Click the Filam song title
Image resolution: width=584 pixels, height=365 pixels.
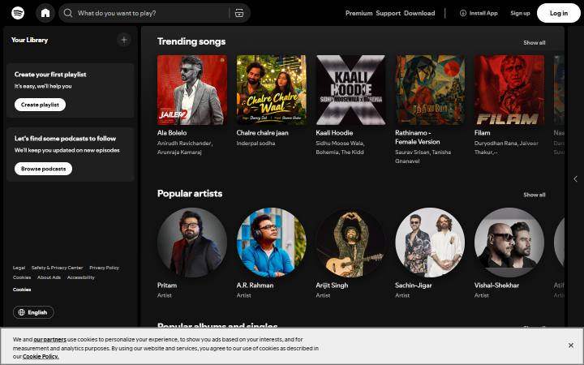[483, 132]
